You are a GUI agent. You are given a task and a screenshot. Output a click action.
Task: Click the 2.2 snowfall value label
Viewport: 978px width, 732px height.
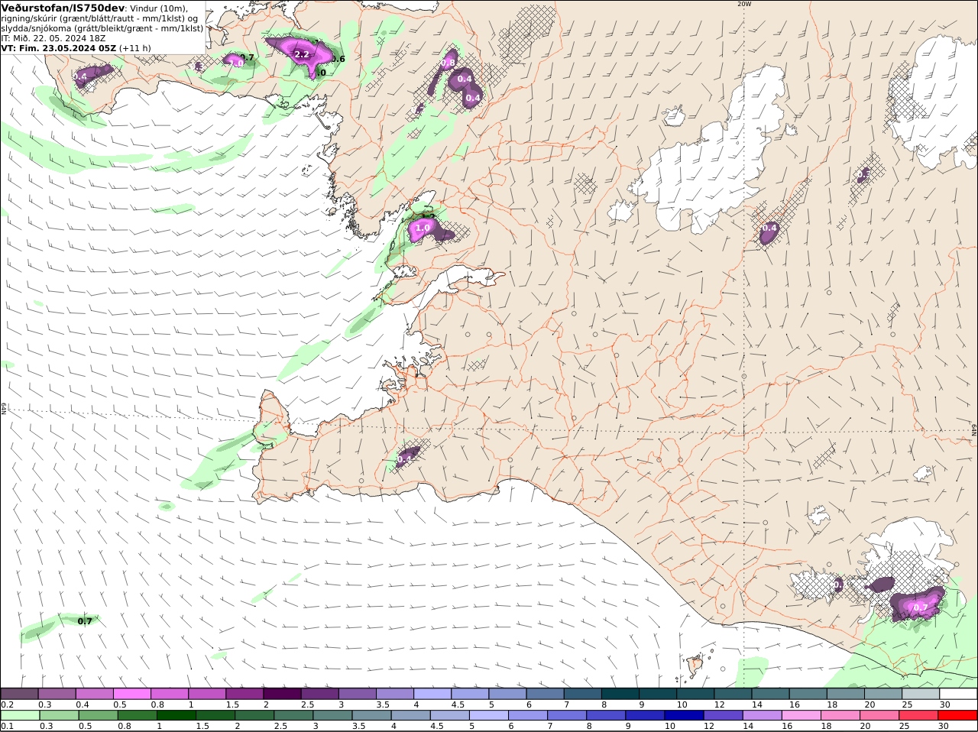302,54
